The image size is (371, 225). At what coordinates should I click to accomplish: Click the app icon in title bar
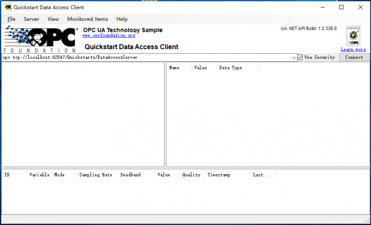[8, 7]
